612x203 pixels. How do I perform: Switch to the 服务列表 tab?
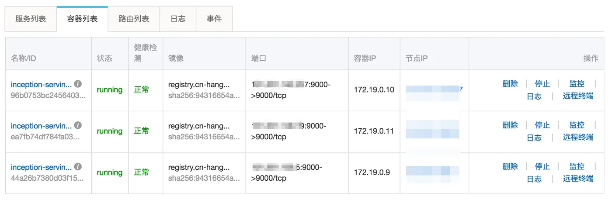31,19
